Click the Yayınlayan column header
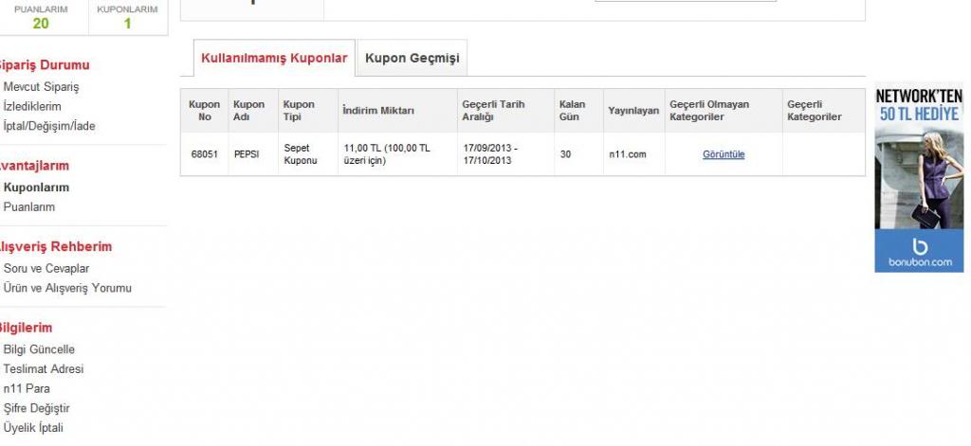 click(x=633, y=111)
